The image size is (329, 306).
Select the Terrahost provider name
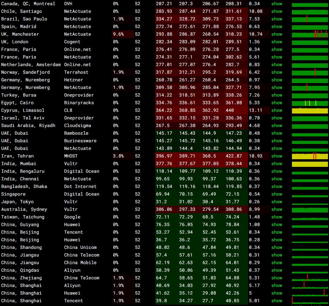click(x=76, y=72)
